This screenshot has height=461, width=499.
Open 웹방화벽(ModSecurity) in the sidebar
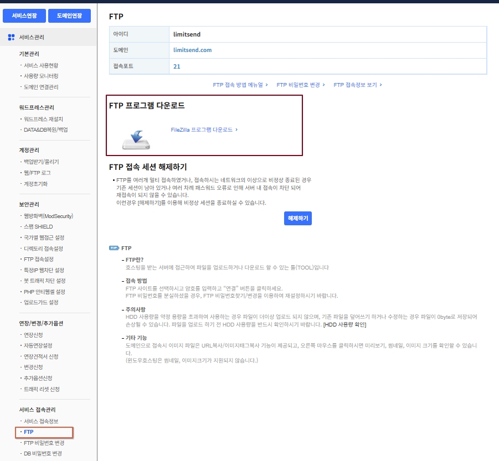pyautogui.click(x=48, y=216)
